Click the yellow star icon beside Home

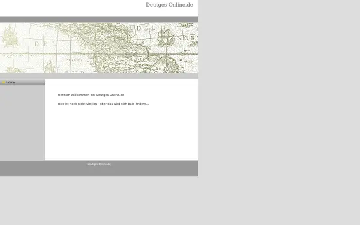pos(4,82)
